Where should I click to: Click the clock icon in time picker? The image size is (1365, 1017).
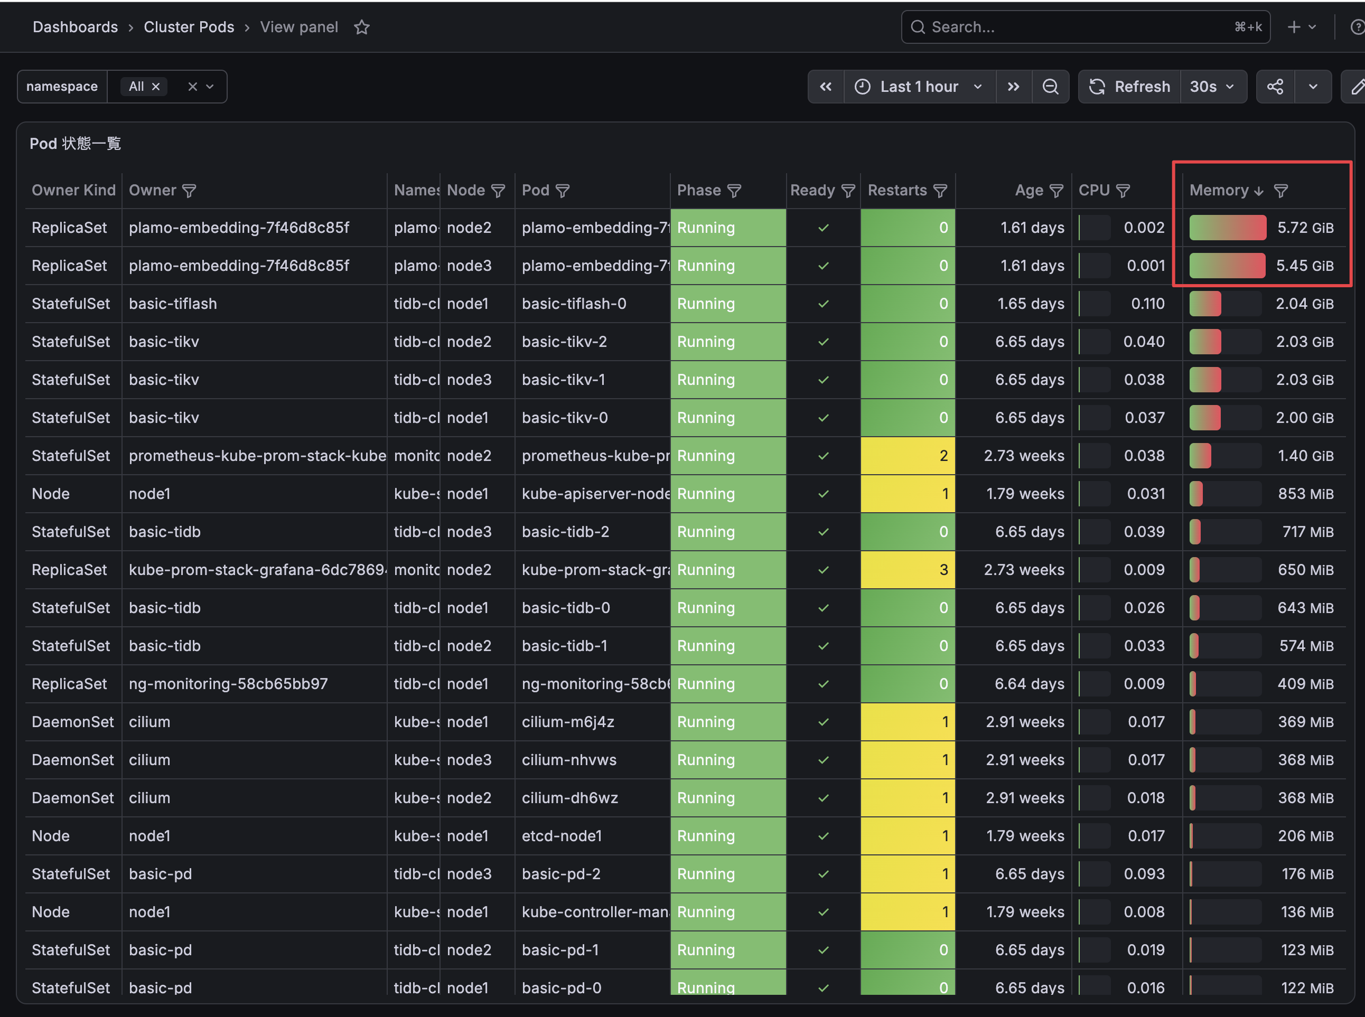pos(863,87)
